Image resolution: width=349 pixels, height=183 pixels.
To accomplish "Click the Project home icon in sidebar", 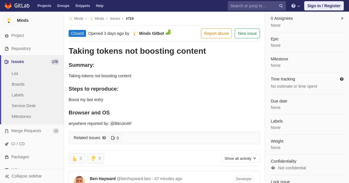I will pyautogui.click(x=7, y=36).
